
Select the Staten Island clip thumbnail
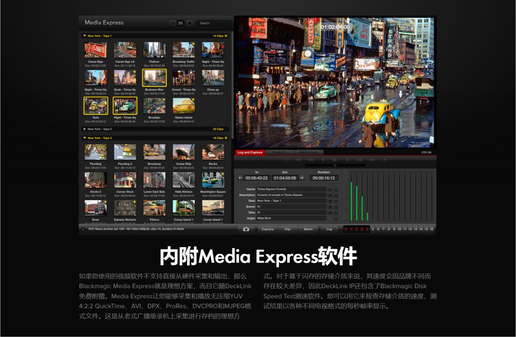coord(184,106)
